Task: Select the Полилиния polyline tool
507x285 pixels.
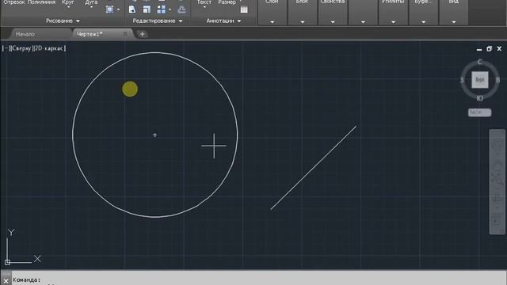Action: click(41, 2)
